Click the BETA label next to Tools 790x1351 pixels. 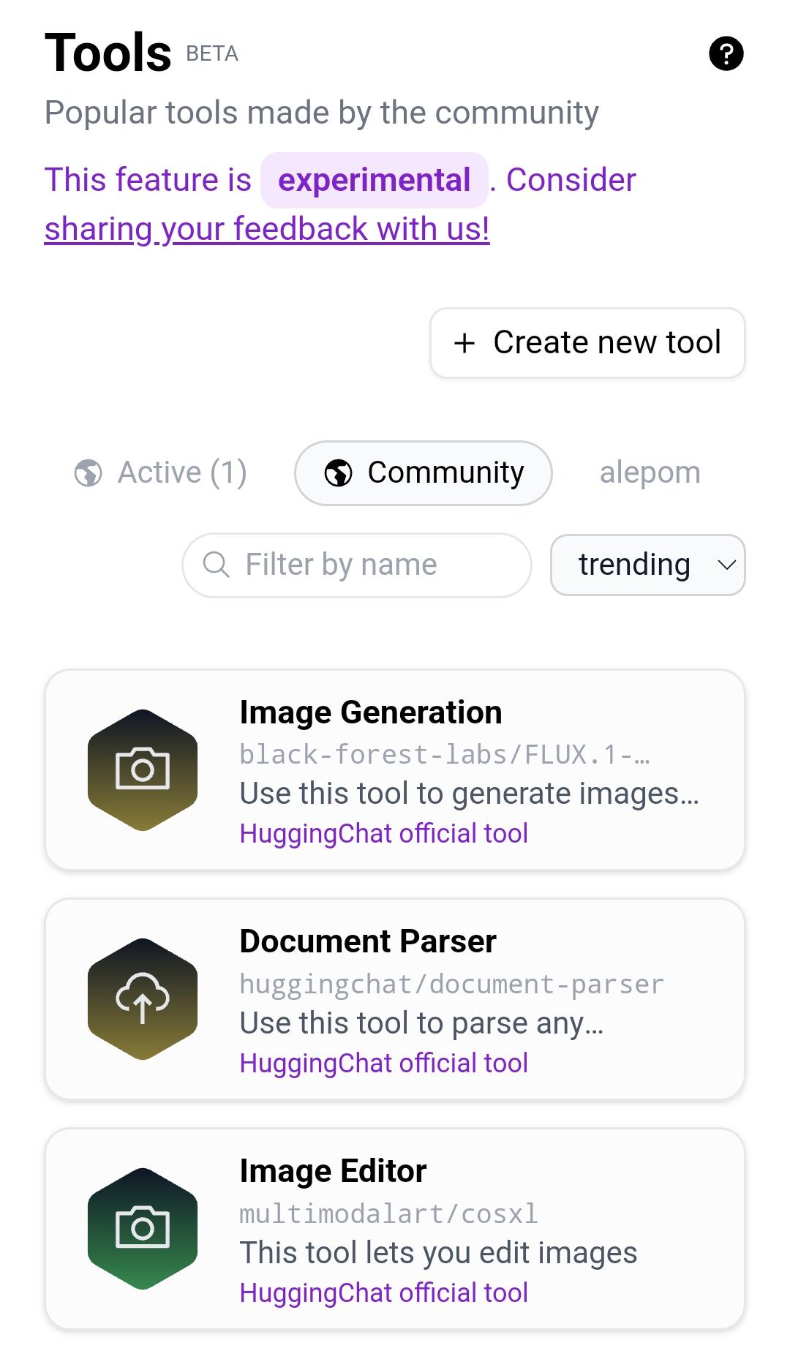(x=212, y=54)
